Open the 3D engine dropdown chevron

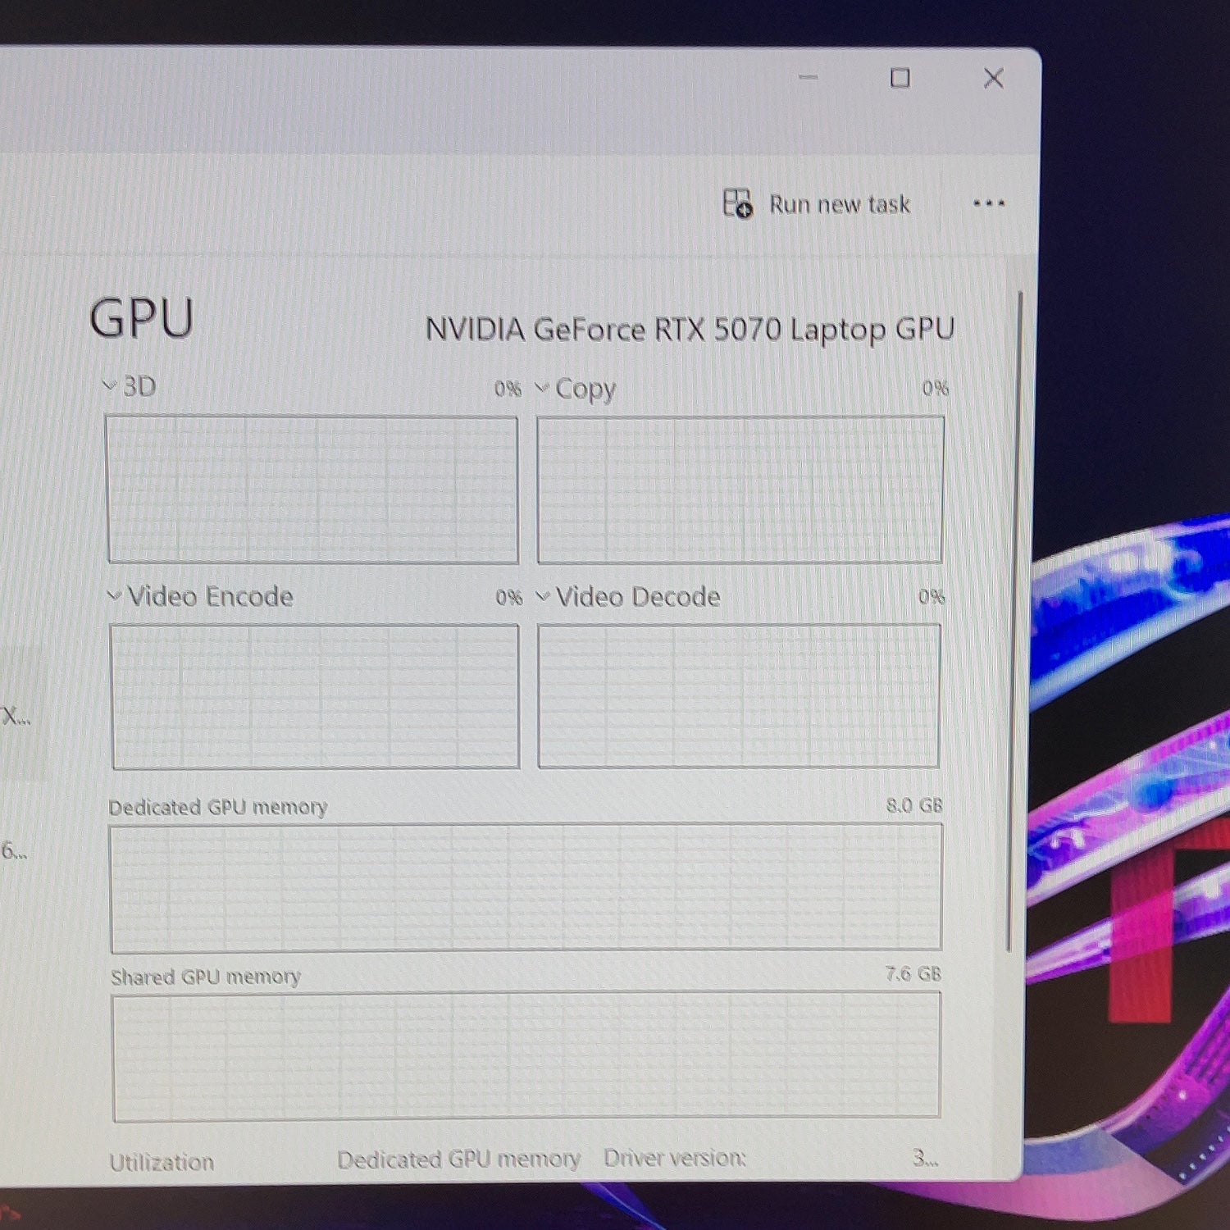(110, 385)
